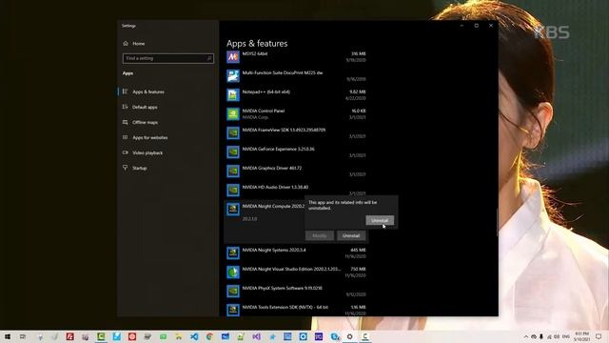This screenshot has width=609, height=343.
Task: Click NVIDIA FrameView SDK icon
Action: pyautogui.click(x=233, y=133)
